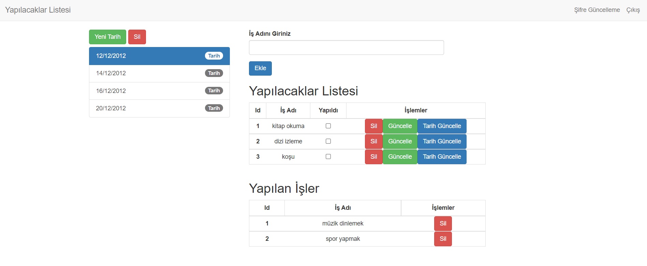Click Tarih Güncelle for koşu

(442, 157)
